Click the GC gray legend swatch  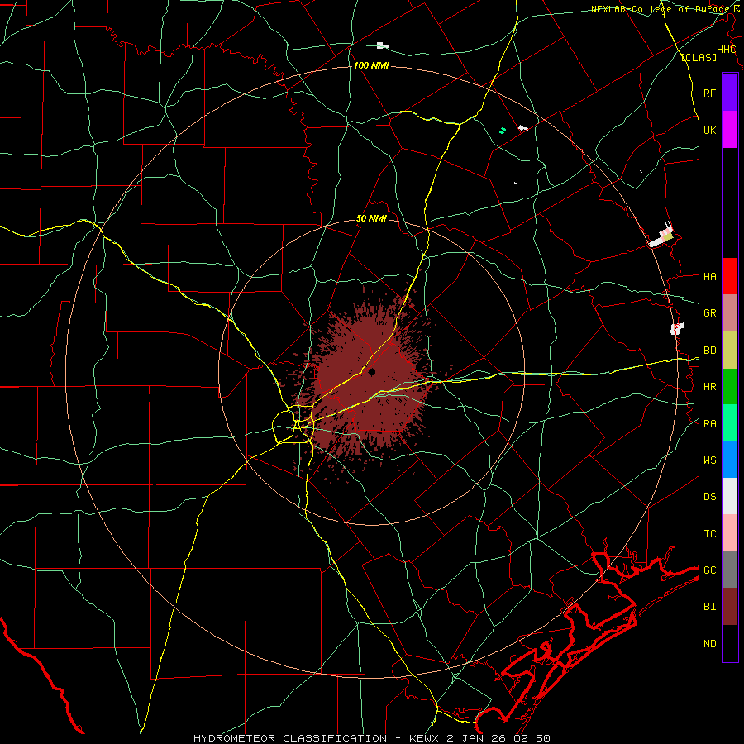coord(730,570)
